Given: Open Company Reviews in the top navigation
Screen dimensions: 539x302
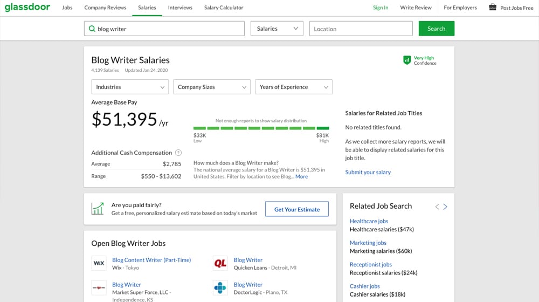Looking at the screenshot, I should [105, 8].
